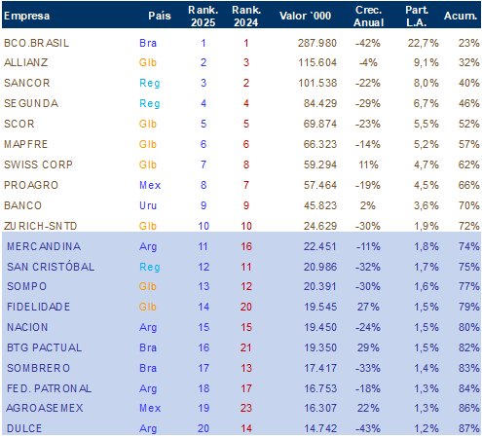Screen dimensions: 482x438
Task: Select the DULCE accumulated 87% cell
Action: (469, 428)
